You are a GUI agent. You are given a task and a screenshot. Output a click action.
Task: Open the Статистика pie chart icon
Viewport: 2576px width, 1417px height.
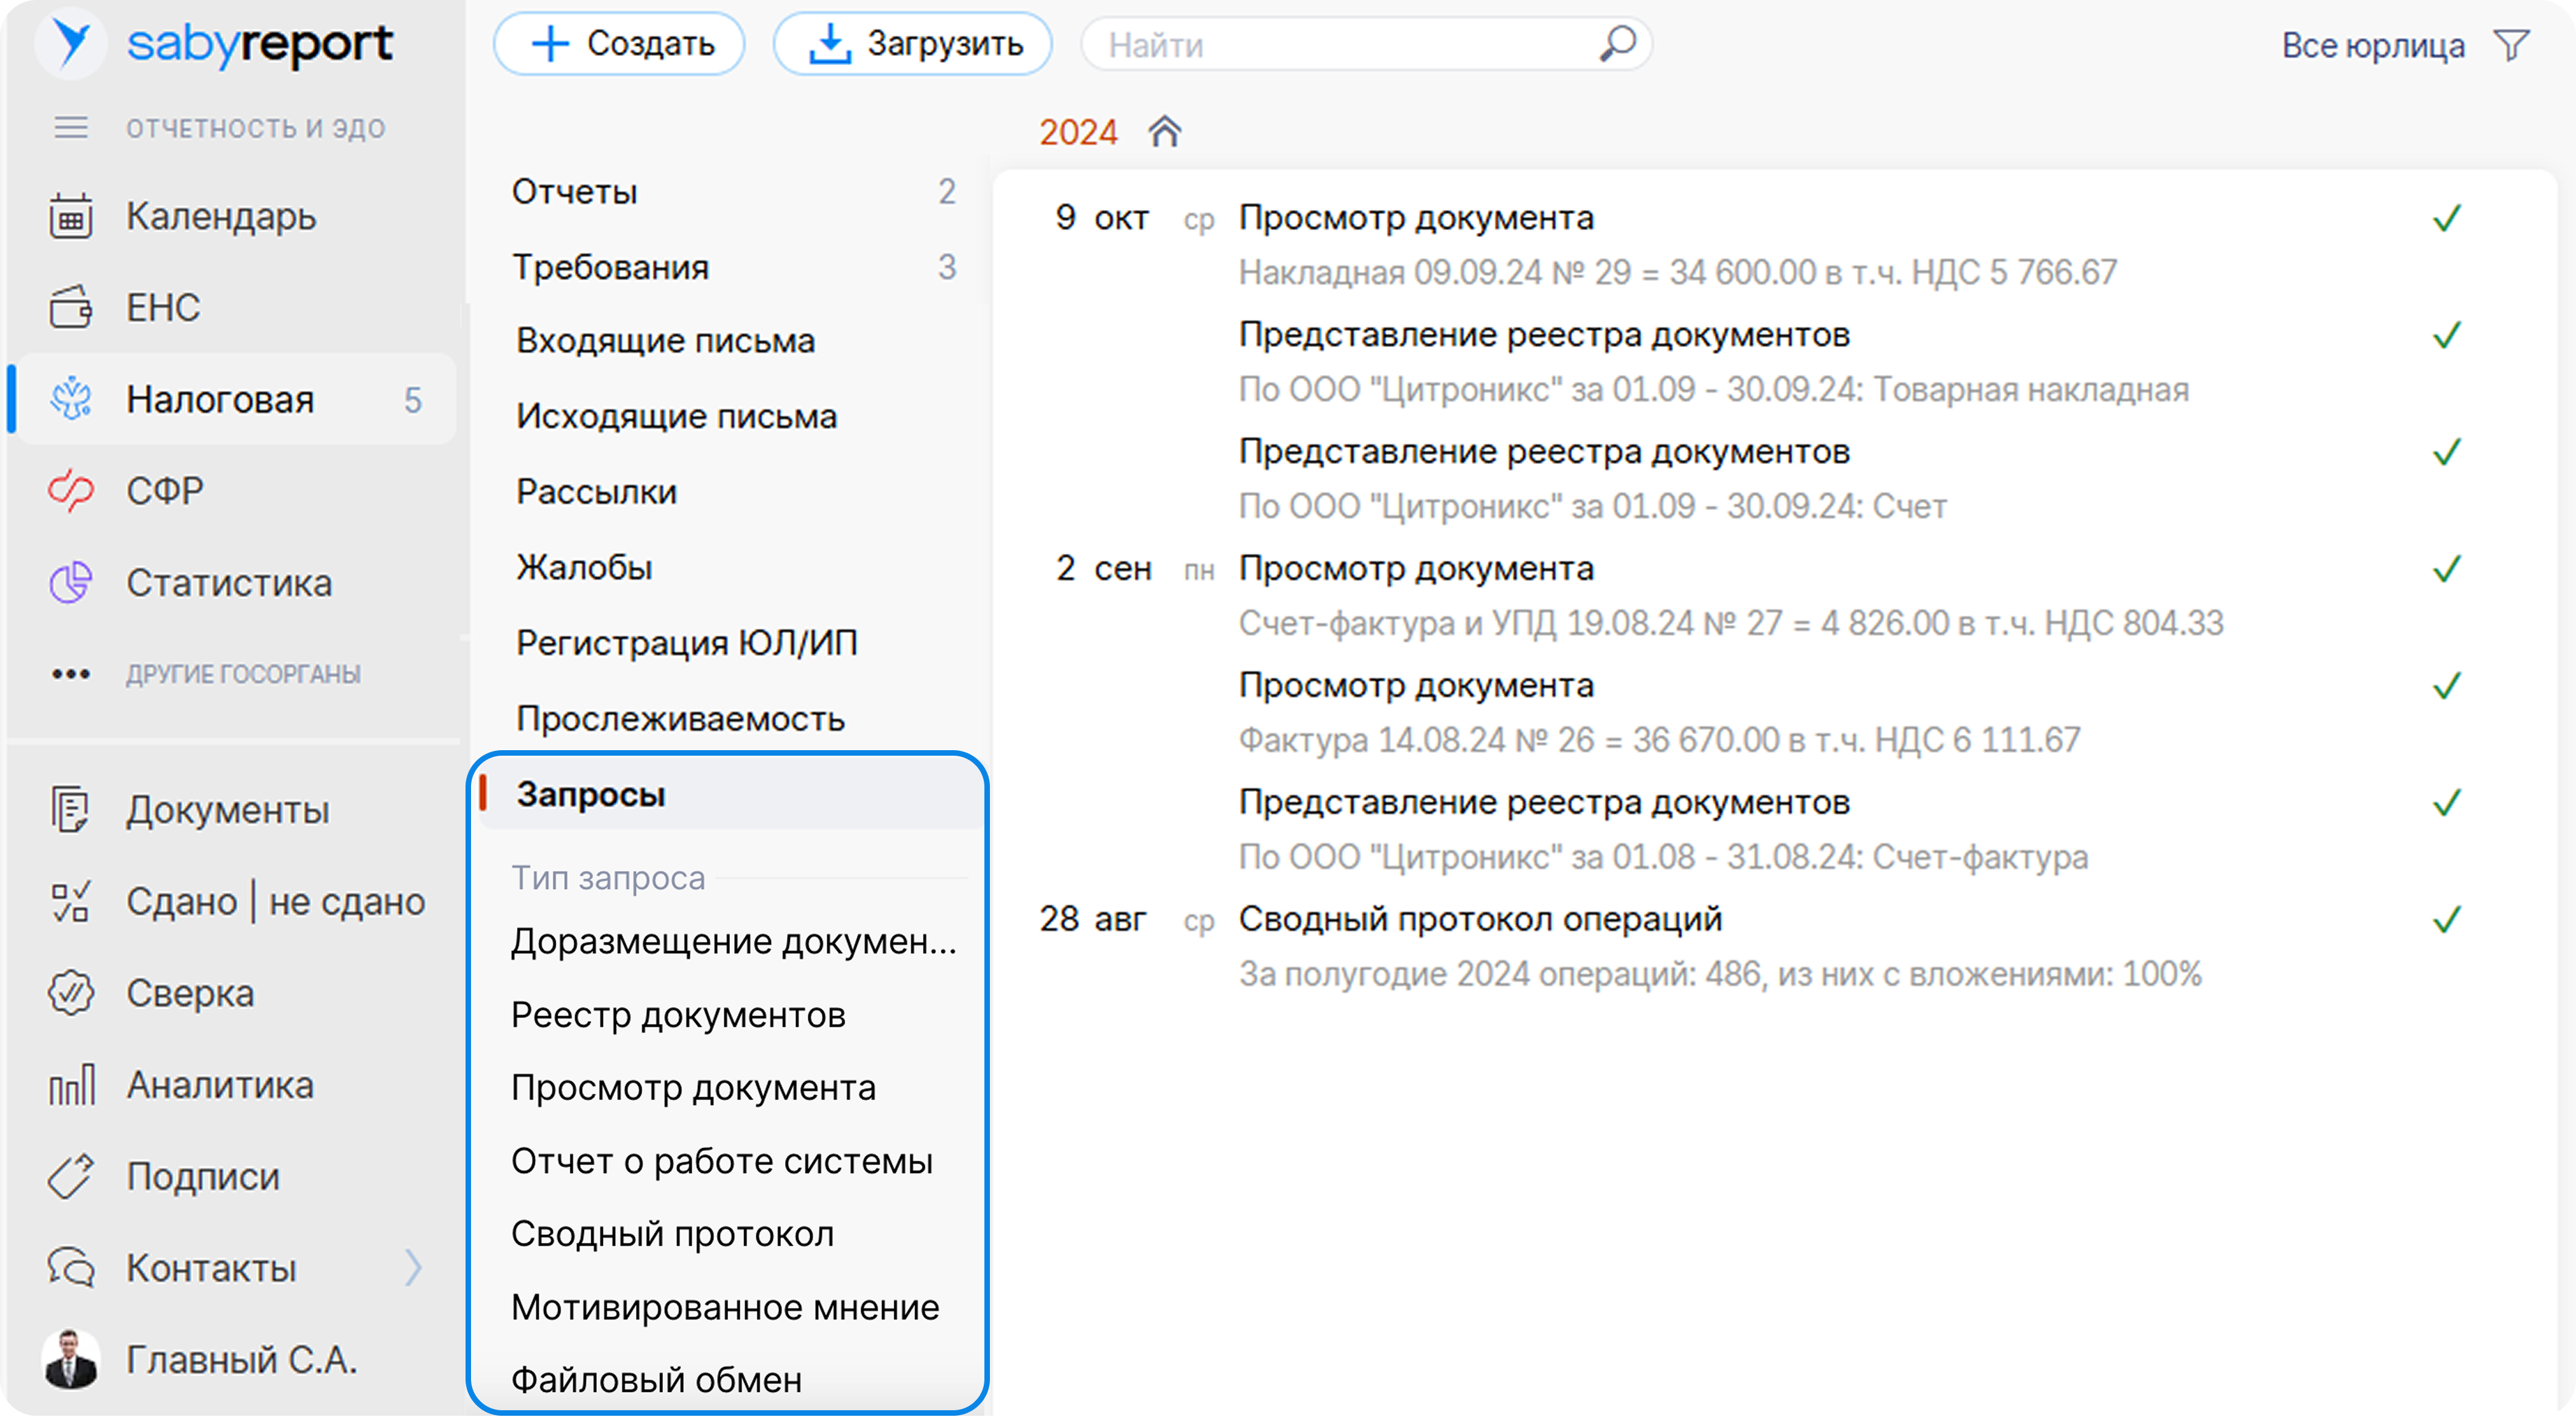coord(70,583)
